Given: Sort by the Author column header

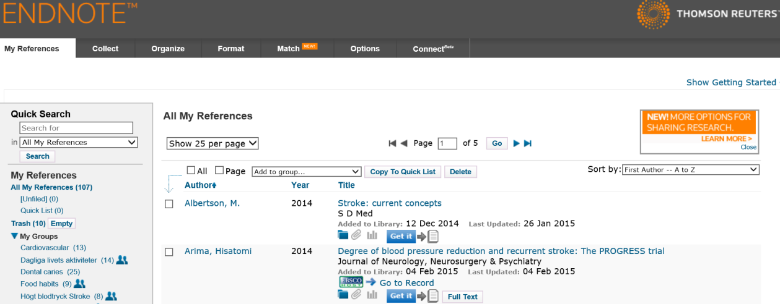Looking at the screenshot, I should click(200, 185).
